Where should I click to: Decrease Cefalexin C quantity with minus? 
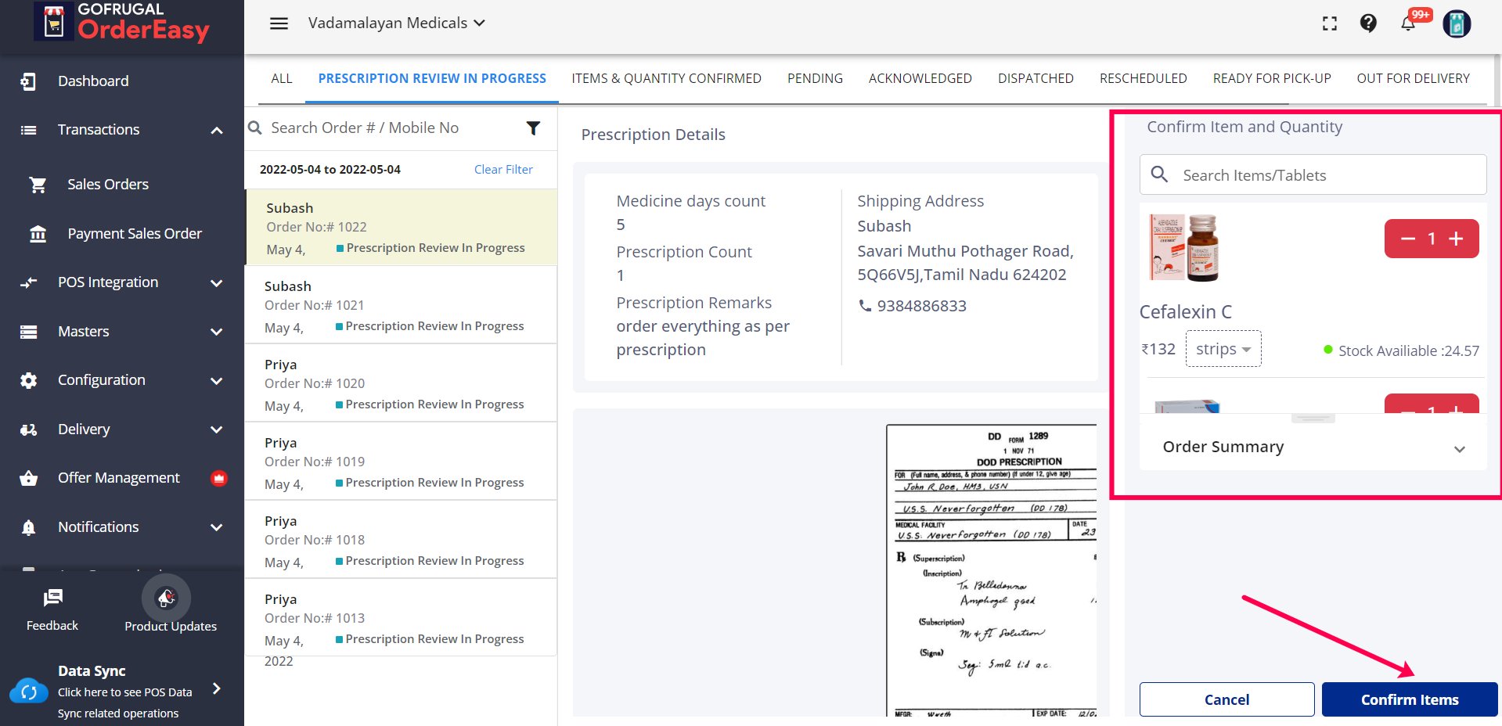pyautogui.click(x=1407, y=239)
